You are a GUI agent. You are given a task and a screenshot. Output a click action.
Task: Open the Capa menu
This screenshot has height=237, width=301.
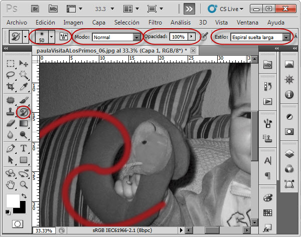[99, 23]
